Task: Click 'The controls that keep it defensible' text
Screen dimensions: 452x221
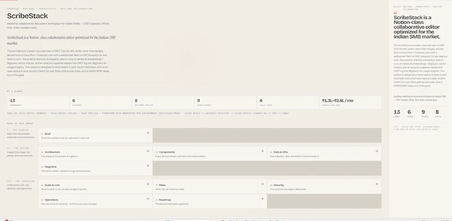Action: pyautogui.click(x=288, y=189)
